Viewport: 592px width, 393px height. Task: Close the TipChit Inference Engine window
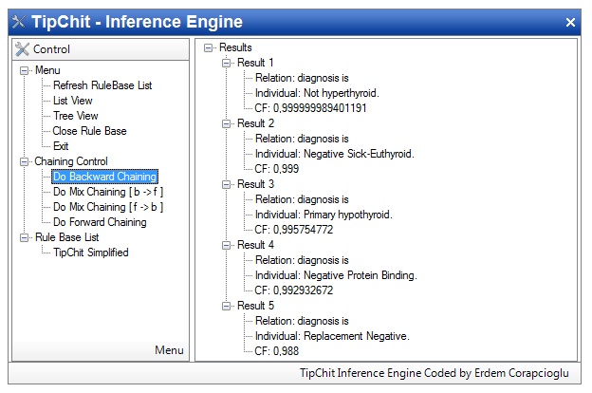[x=570, y=22]
